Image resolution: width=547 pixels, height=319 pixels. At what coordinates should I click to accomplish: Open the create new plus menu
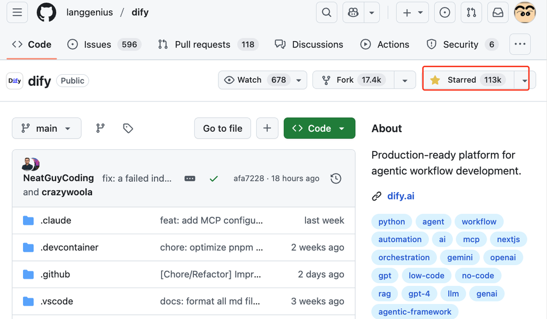coord(412,13)
